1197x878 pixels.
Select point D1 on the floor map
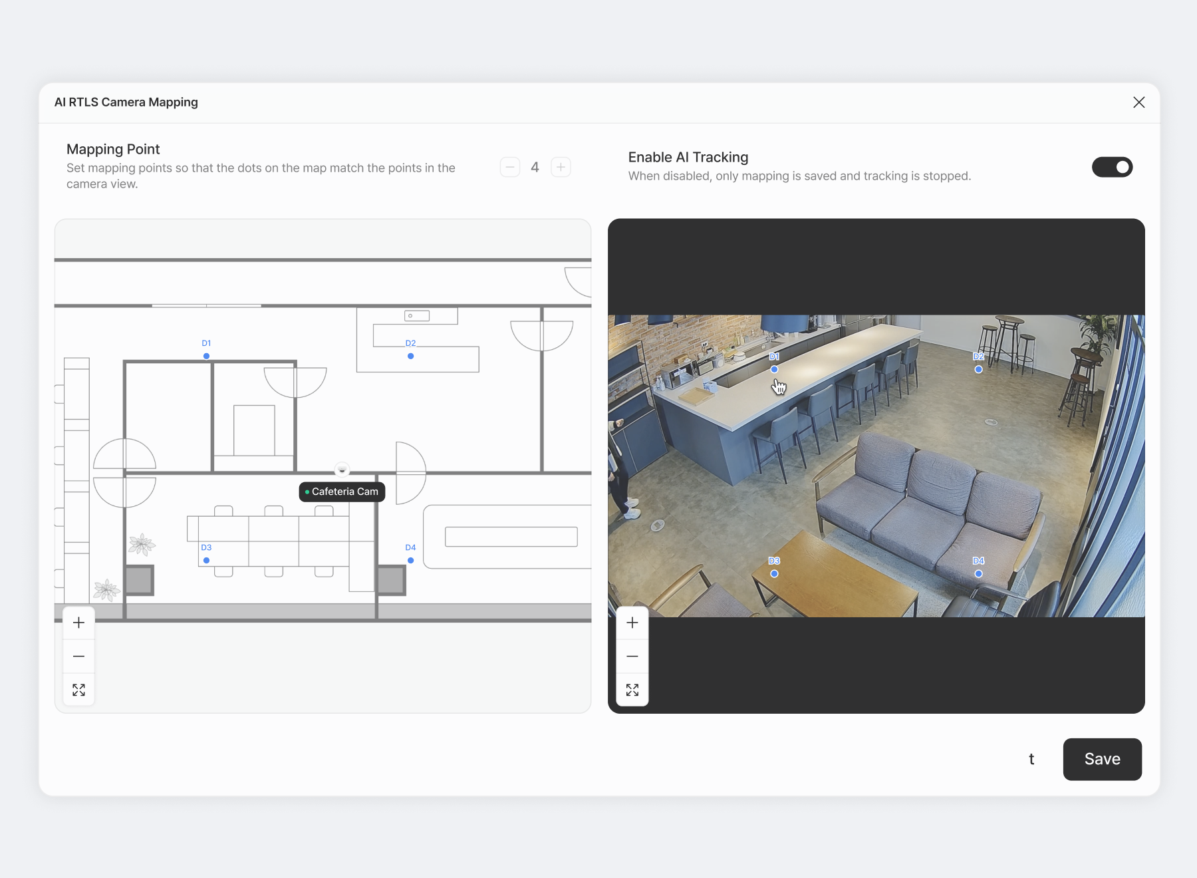(206, 356)
